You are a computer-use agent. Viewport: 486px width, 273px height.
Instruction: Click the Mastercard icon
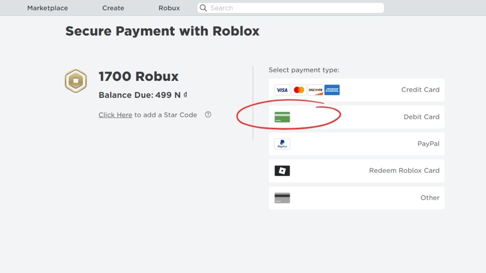(x=298, y=90)
